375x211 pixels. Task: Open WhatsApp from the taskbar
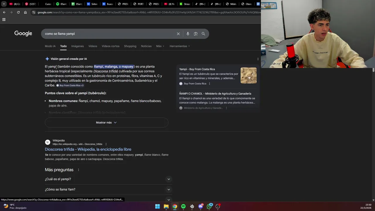(209, 206)
